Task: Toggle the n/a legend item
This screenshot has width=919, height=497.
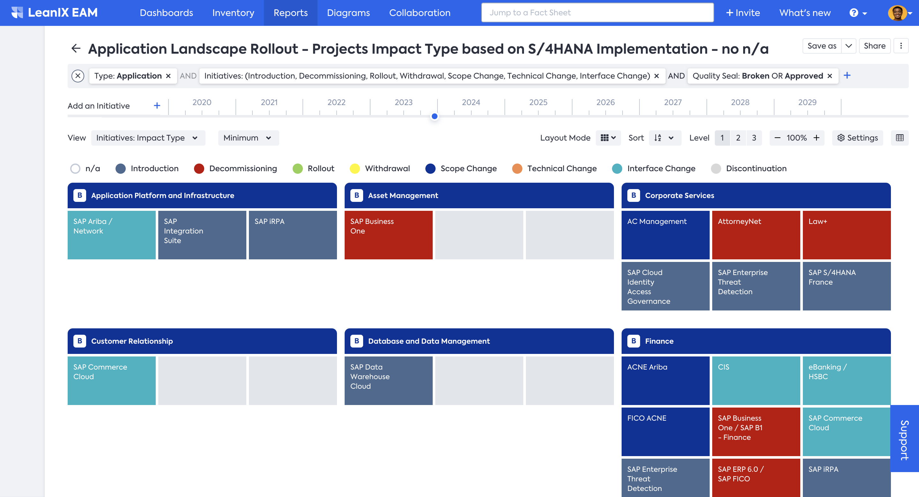Action: (85, 169)
